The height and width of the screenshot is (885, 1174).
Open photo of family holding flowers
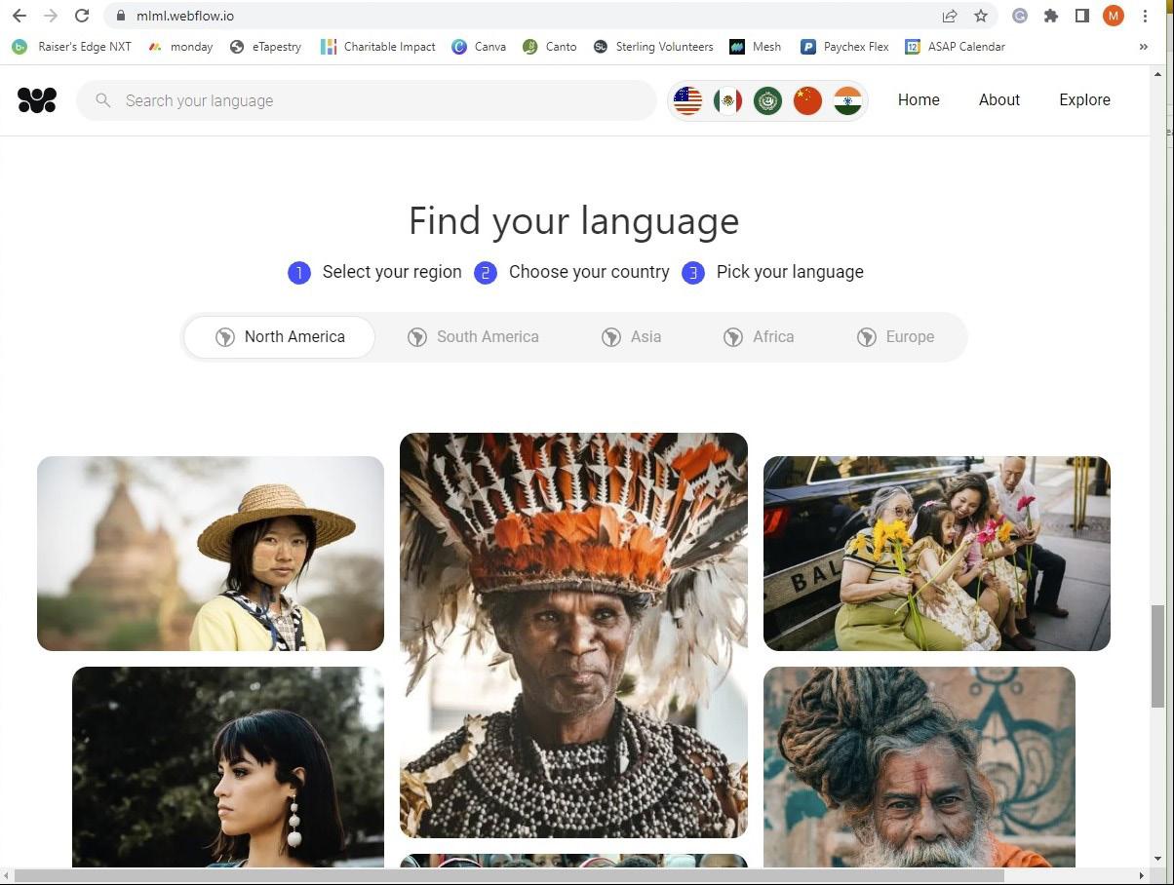click(937, 554)
